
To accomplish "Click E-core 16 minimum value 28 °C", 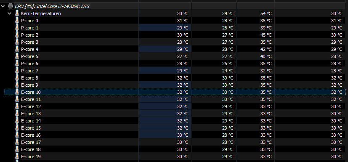I will pyautogui.click(x=228, y=135).
